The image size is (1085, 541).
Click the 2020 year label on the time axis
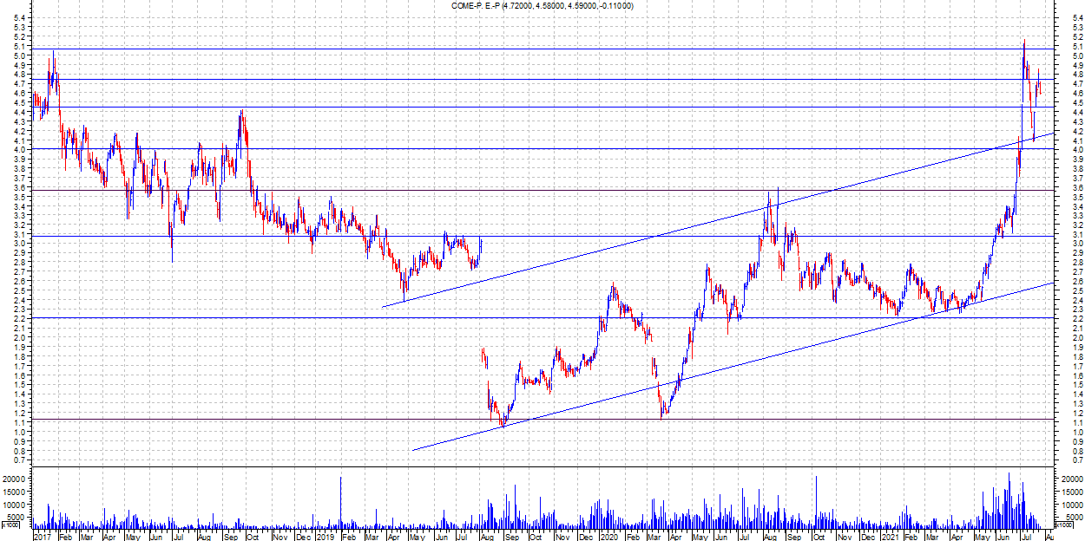pos(608,537)
